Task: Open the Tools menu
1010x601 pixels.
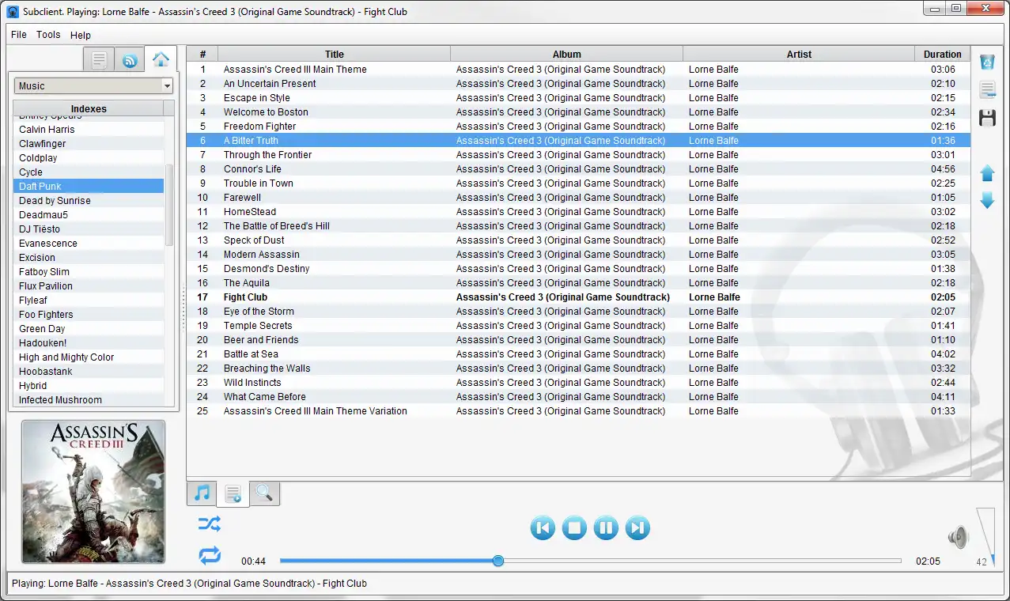Action: tap(48, 35)
